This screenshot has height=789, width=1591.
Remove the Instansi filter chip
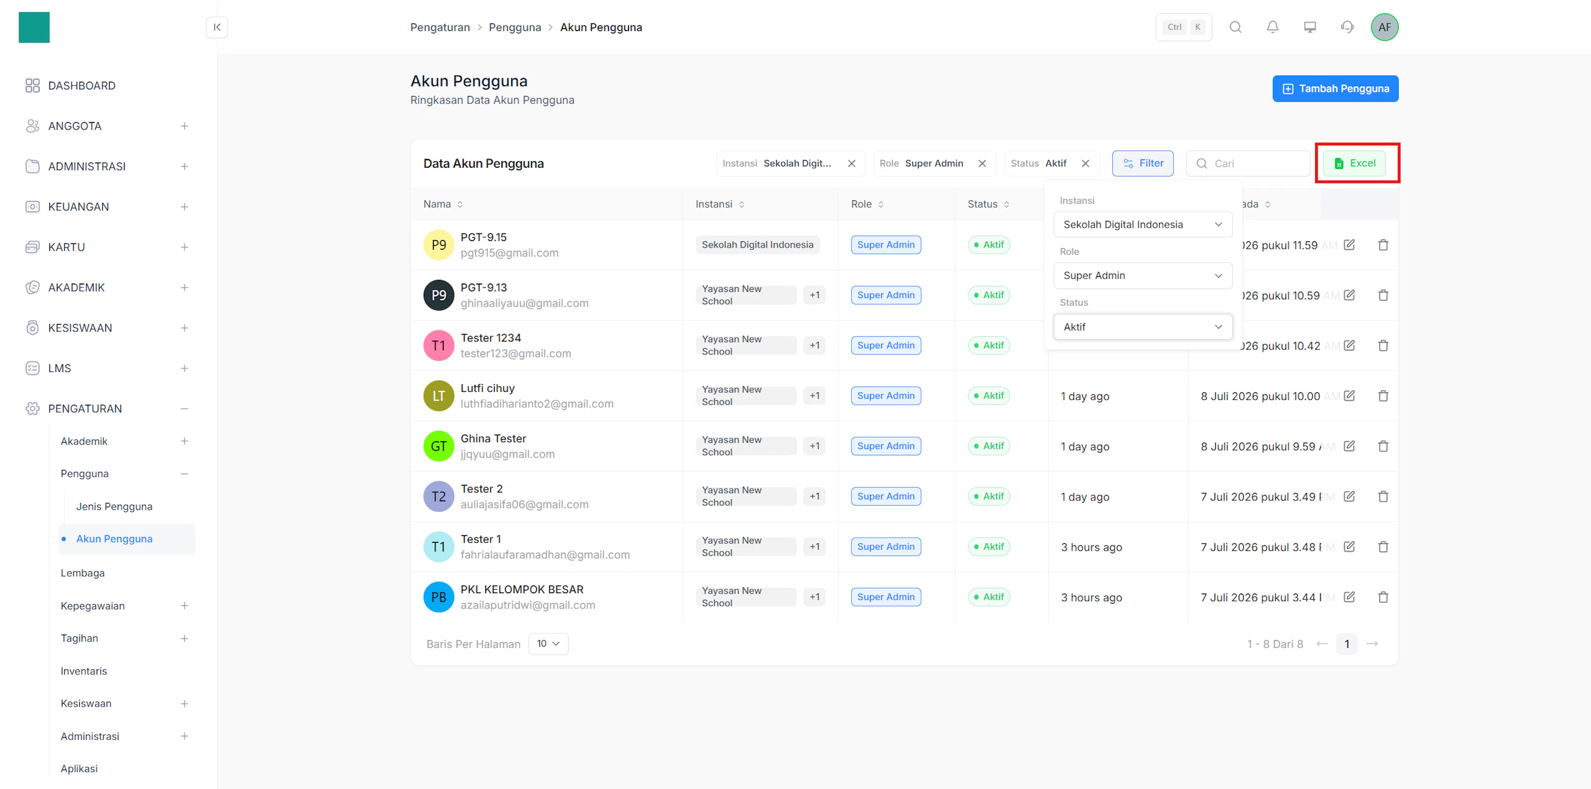(852, 164)
